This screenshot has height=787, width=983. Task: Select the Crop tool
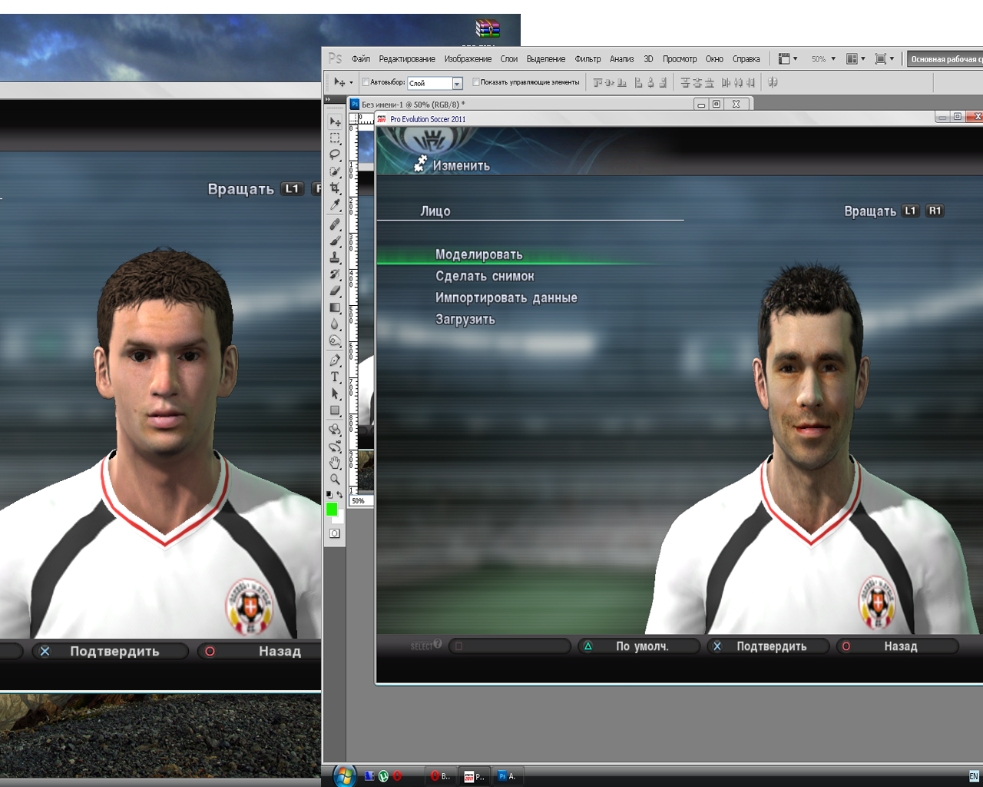(x=335, y=188)
